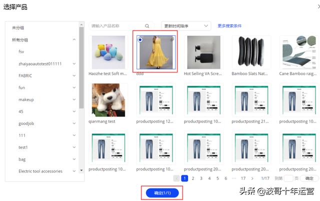Open the 更多搜索条件 link

point(229,26)
